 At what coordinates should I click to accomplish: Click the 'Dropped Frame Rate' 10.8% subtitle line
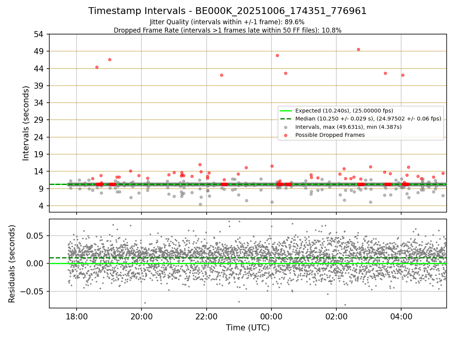click(227, 30)
